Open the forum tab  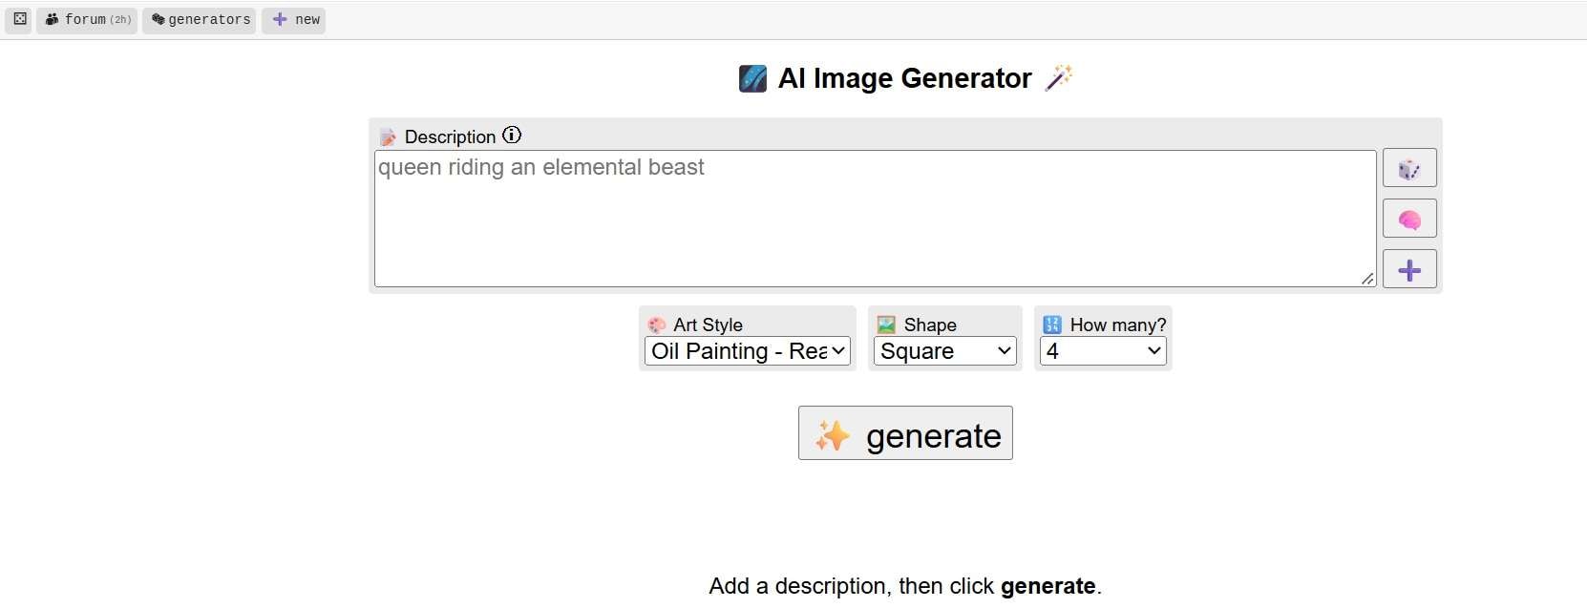click(x=87, y=19)
